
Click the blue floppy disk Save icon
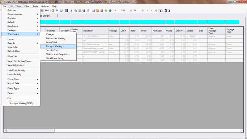(102, 10)
